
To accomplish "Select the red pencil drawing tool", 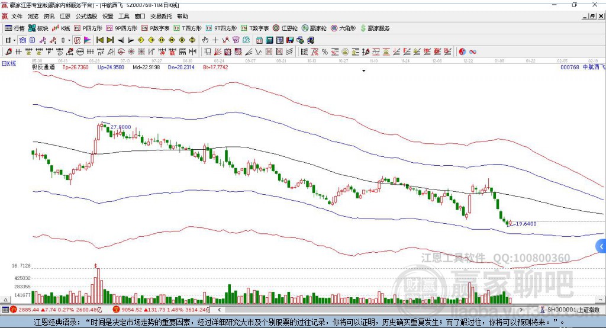I will (x=8, y=52).
